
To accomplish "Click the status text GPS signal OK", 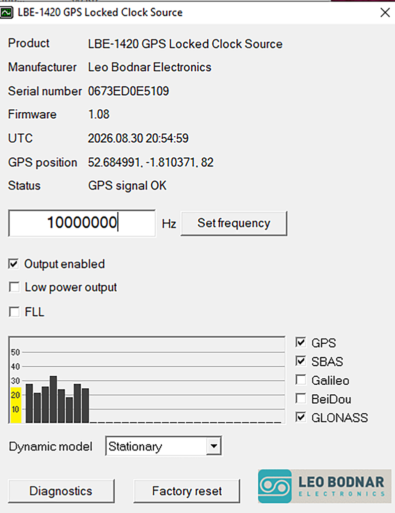I will [x=127, y=185].
